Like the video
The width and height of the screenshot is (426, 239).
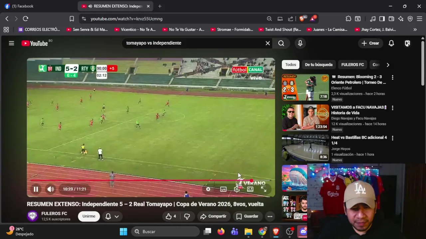(171, 216)
